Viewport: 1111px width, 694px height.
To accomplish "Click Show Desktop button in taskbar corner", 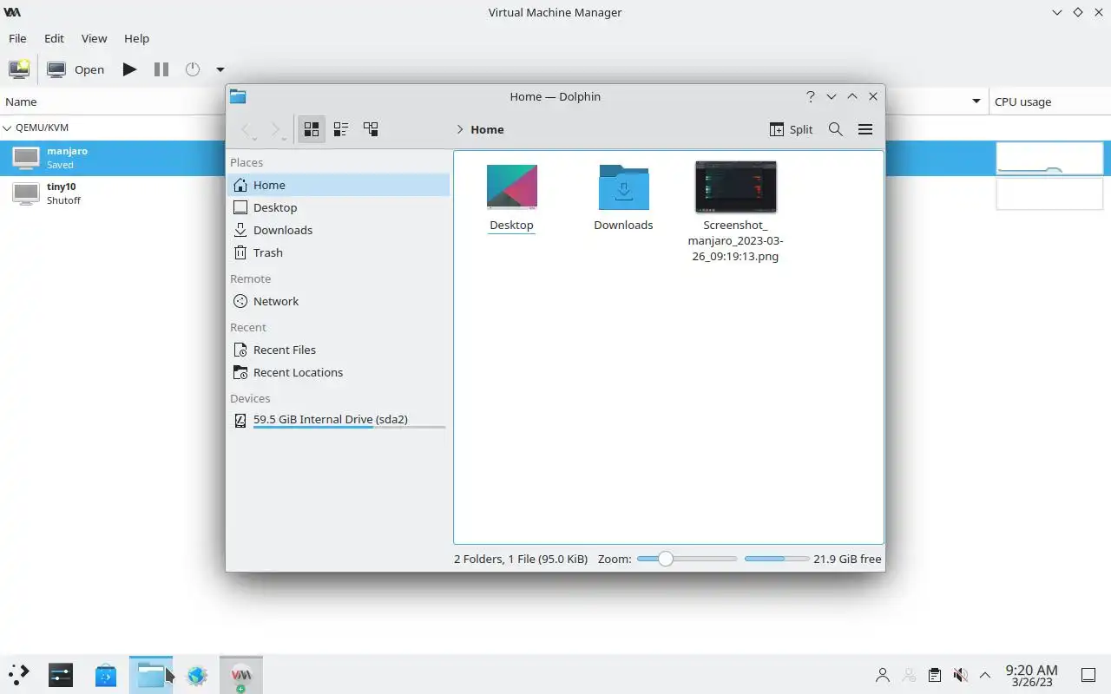I will [1088, 675].
